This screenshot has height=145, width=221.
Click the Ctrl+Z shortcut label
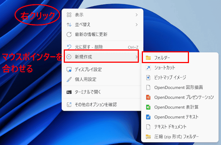tap(133, 47)
